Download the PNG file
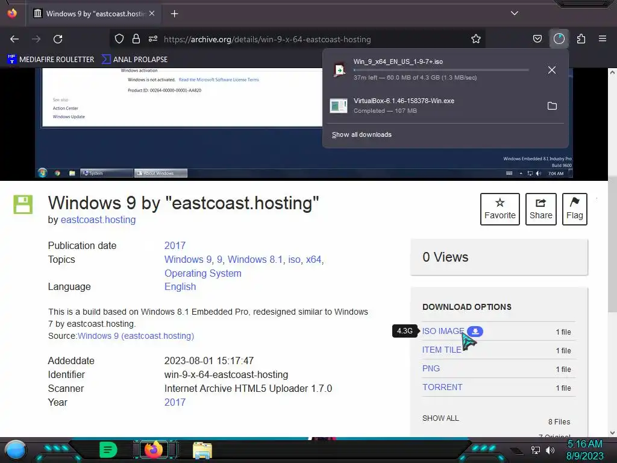Screen dimensions: 617x463 tap(431, 368)
